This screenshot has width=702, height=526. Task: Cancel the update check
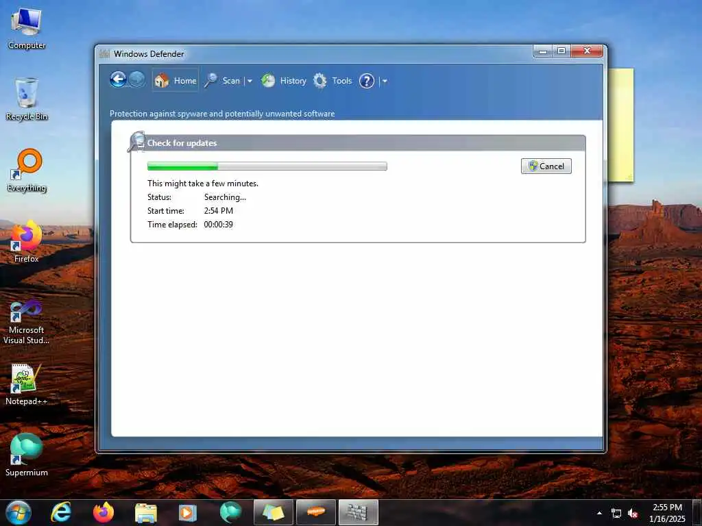(x=546, y=166)
